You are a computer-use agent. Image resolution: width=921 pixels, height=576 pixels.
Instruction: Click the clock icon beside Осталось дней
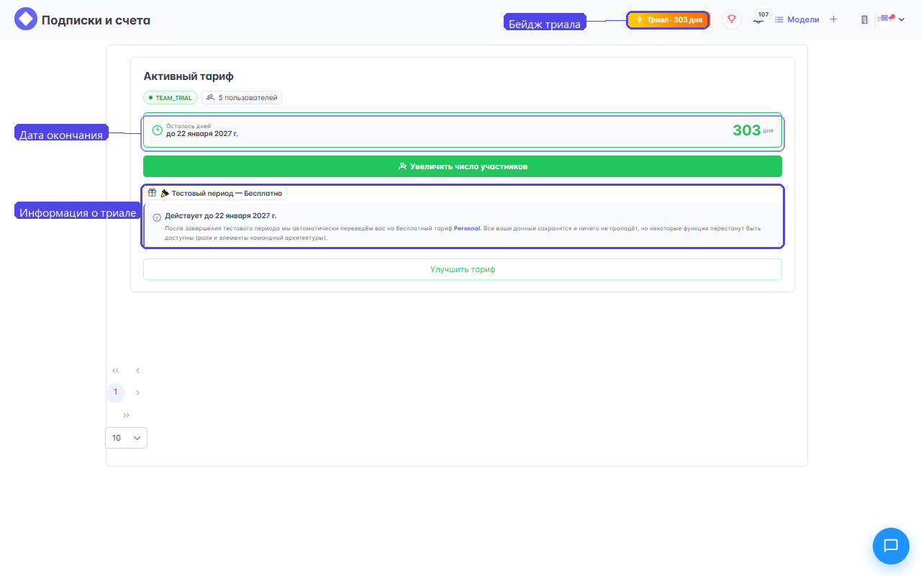click(x=157, y=130)
